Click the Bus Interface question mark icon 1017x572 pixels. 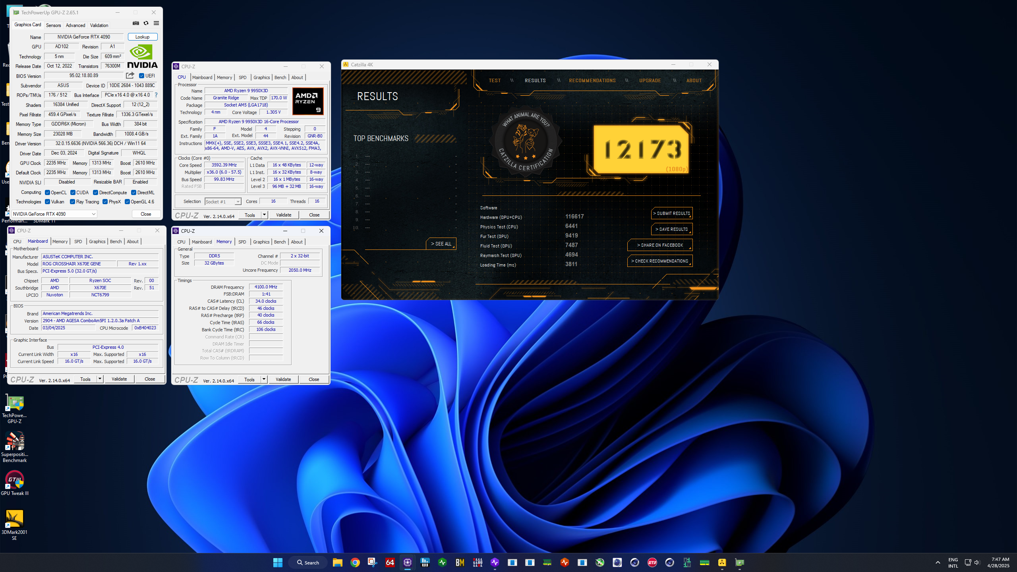tap(156, 95)
